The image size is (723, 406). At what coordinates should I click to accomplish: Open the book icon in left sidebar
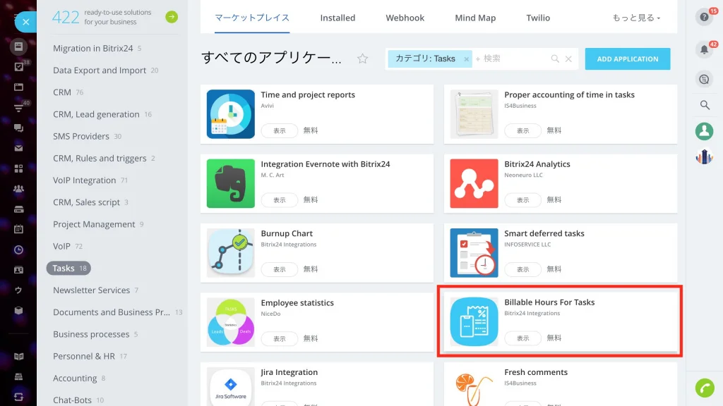(18, 356)
